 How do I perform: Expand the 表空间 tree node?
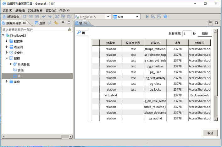click(7, 47)
